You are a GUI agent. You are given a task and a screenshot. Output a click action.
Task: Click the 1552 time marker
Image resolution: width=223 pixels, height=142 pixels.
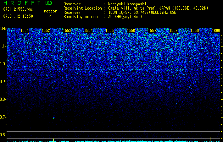pos(46,31)
